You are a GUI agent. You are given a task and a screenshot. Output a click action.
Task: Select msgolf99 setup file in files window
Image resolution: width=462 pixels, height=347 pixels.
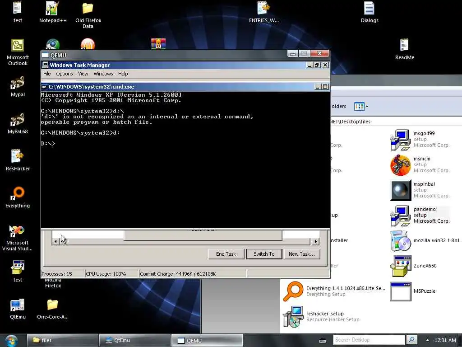420,139
